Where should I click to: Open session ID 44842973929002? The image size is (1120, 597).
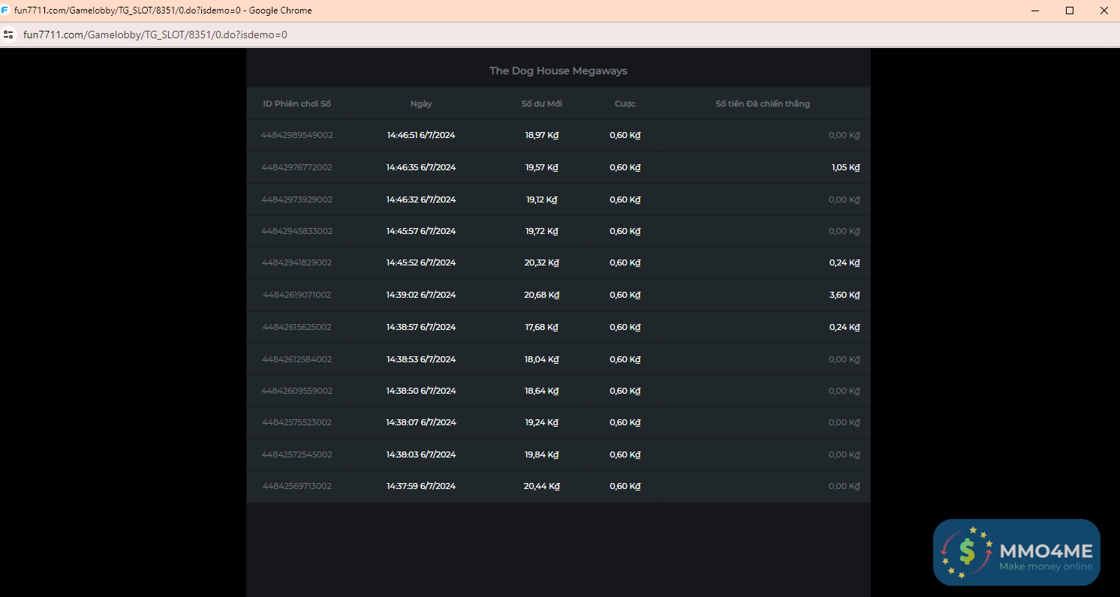click(297, 199)
